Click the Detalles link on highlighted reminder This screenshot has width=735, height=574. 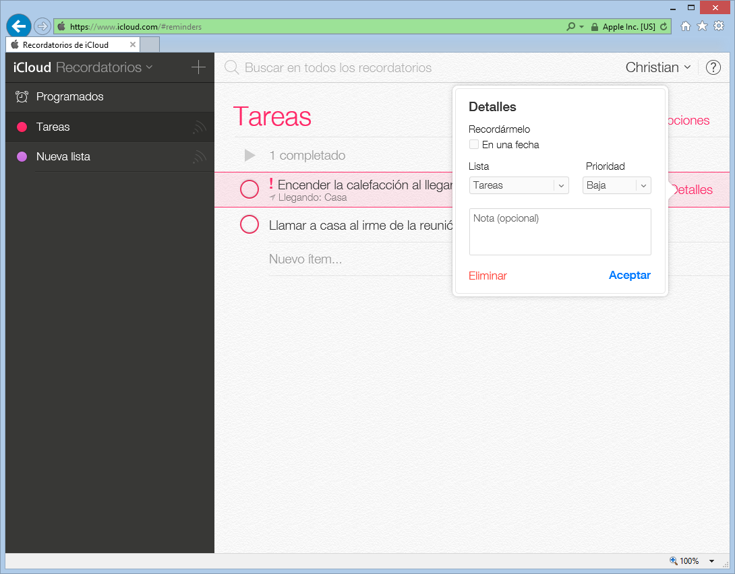point(692,189)
